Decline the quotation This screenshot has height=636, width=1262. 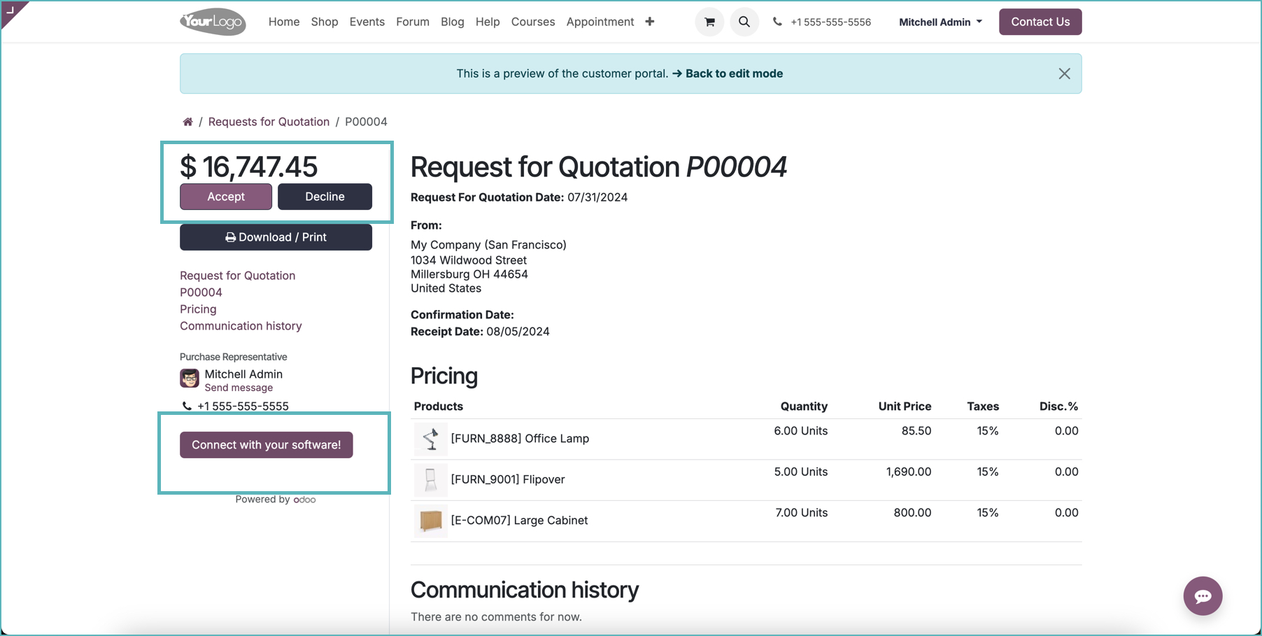[325, 197]
